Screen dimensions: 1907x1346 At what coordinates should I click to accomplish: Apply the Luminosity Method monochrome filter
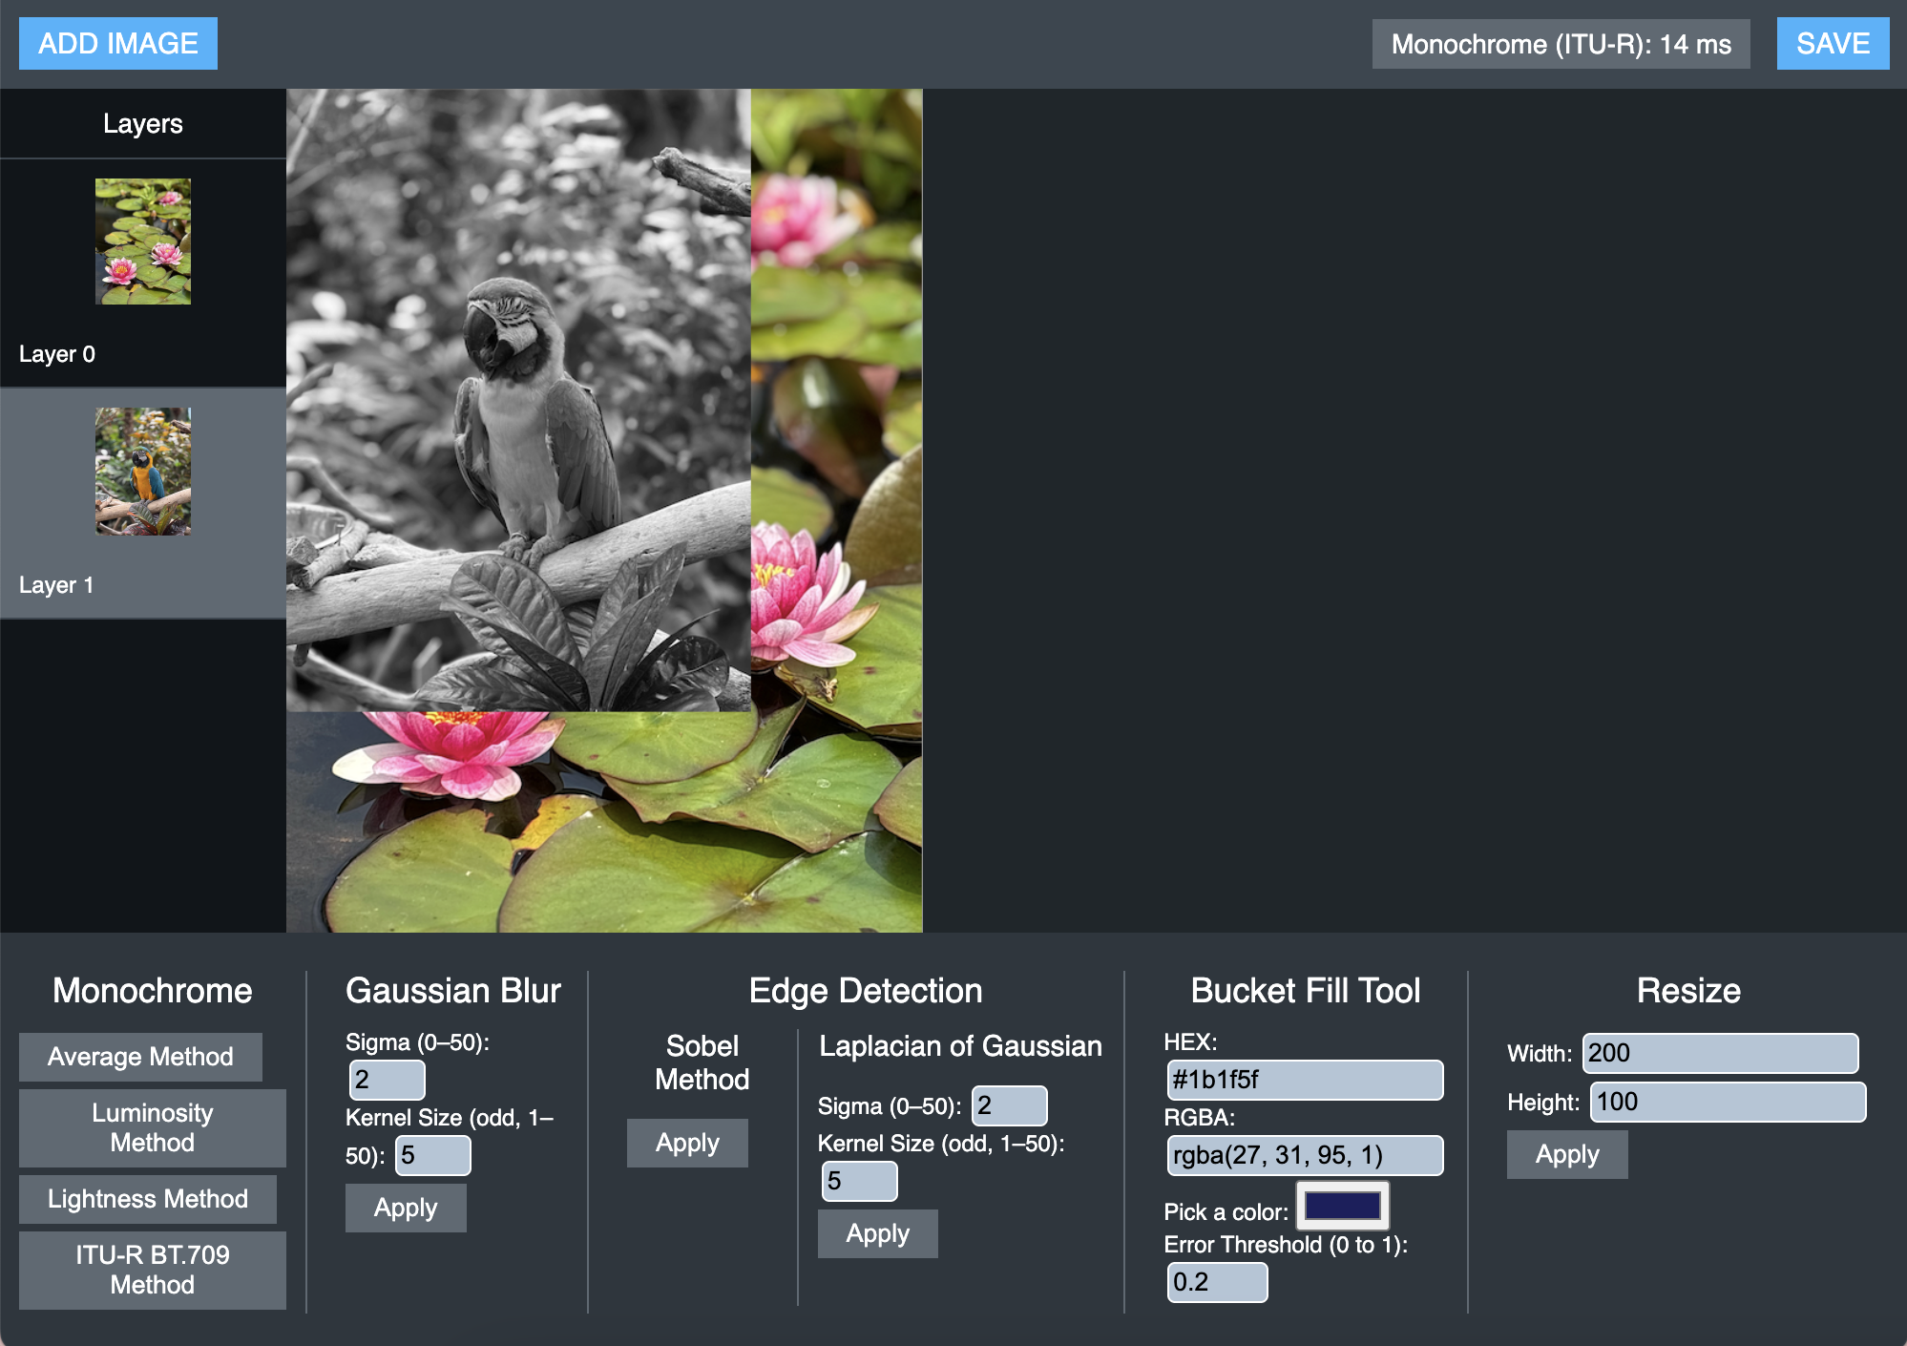click(152, 1127)
